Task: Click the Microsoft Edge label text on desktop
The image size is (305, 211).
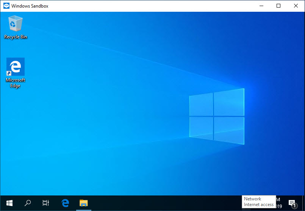Action: coord(16,83)
